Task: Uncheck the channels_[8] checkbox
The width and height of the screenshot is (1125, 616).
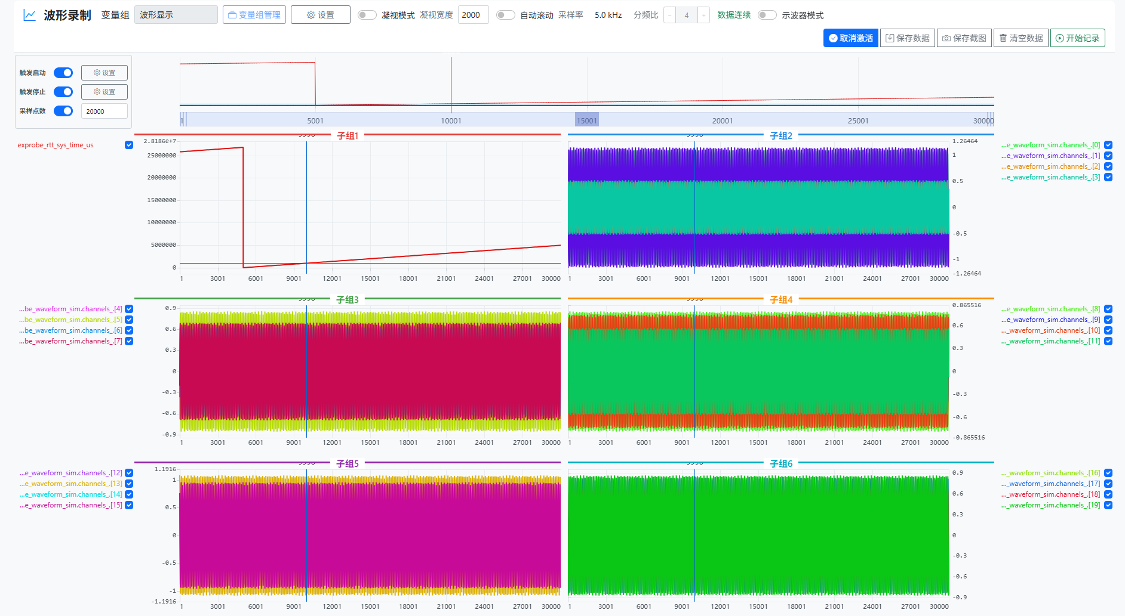Action: click(1108, 309)
